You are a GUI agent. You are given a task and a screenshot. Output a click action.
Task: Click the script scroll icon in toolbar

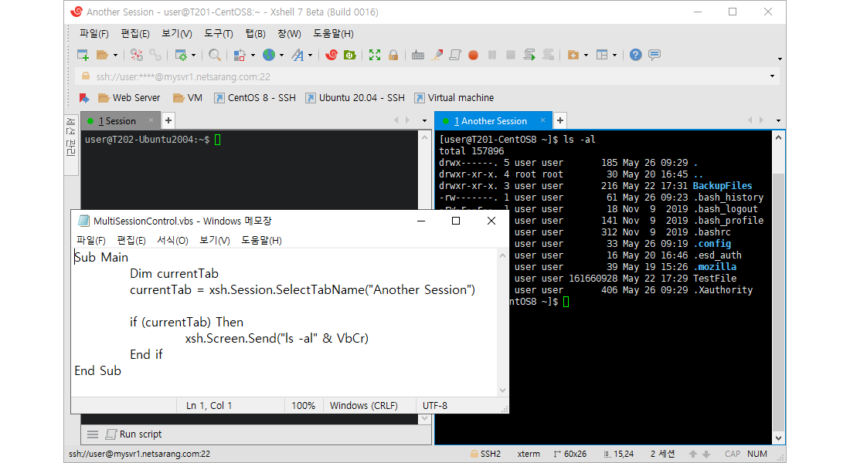455,55
